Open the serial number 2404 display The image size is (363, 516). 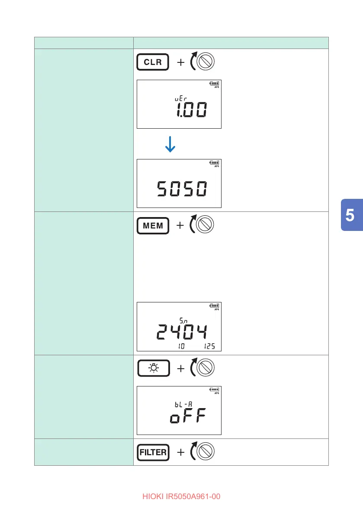point(179,326)
